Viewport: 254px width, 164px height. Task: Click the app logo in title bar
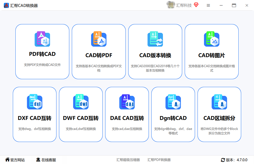point(6,5)
